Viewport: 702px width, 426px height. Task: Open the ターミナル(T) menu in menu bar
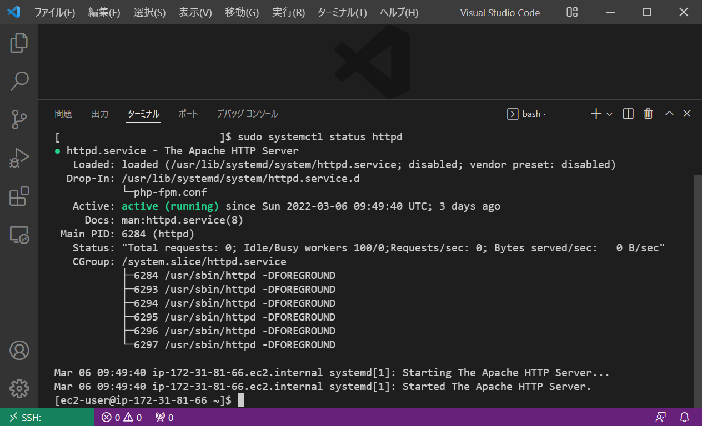342,13
